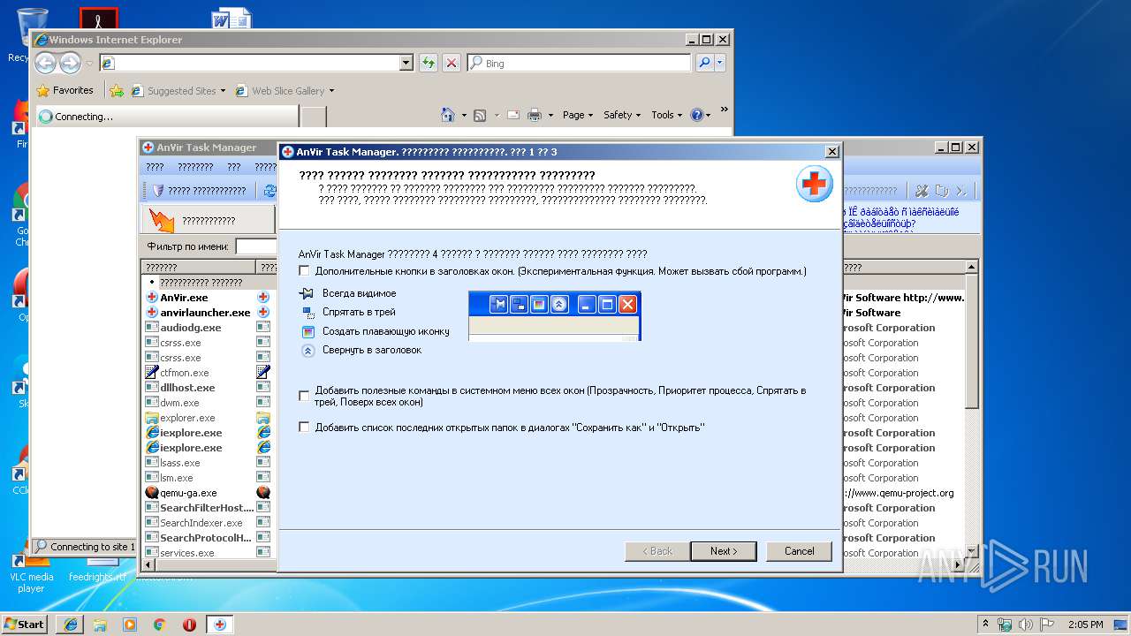Expand the Suggested Sites dropdown
Viewport: 1131px width, 636px height.
223,90
